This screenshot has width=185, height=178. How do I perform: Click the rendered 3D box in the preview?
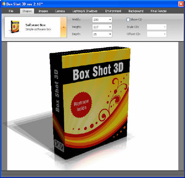pyautogui.click(x=90, y=103)
